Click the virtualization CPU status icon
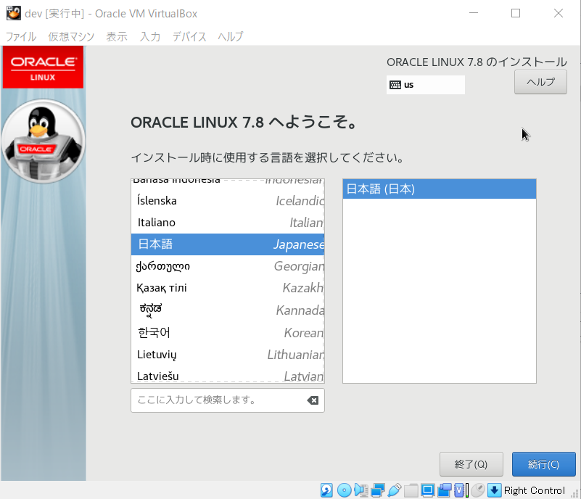581x499 pixels. (x=461, y=490)
